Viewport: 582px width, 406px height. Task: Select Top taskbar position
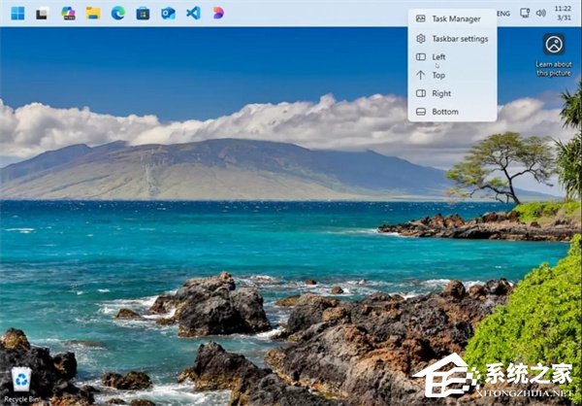click(452, 75)
